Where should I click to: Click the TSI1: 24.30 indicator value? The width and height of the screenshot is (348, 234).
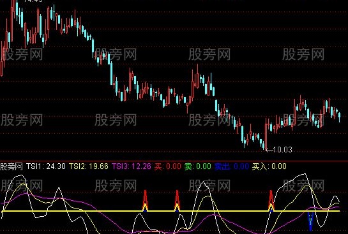click(x=46, y=166)
